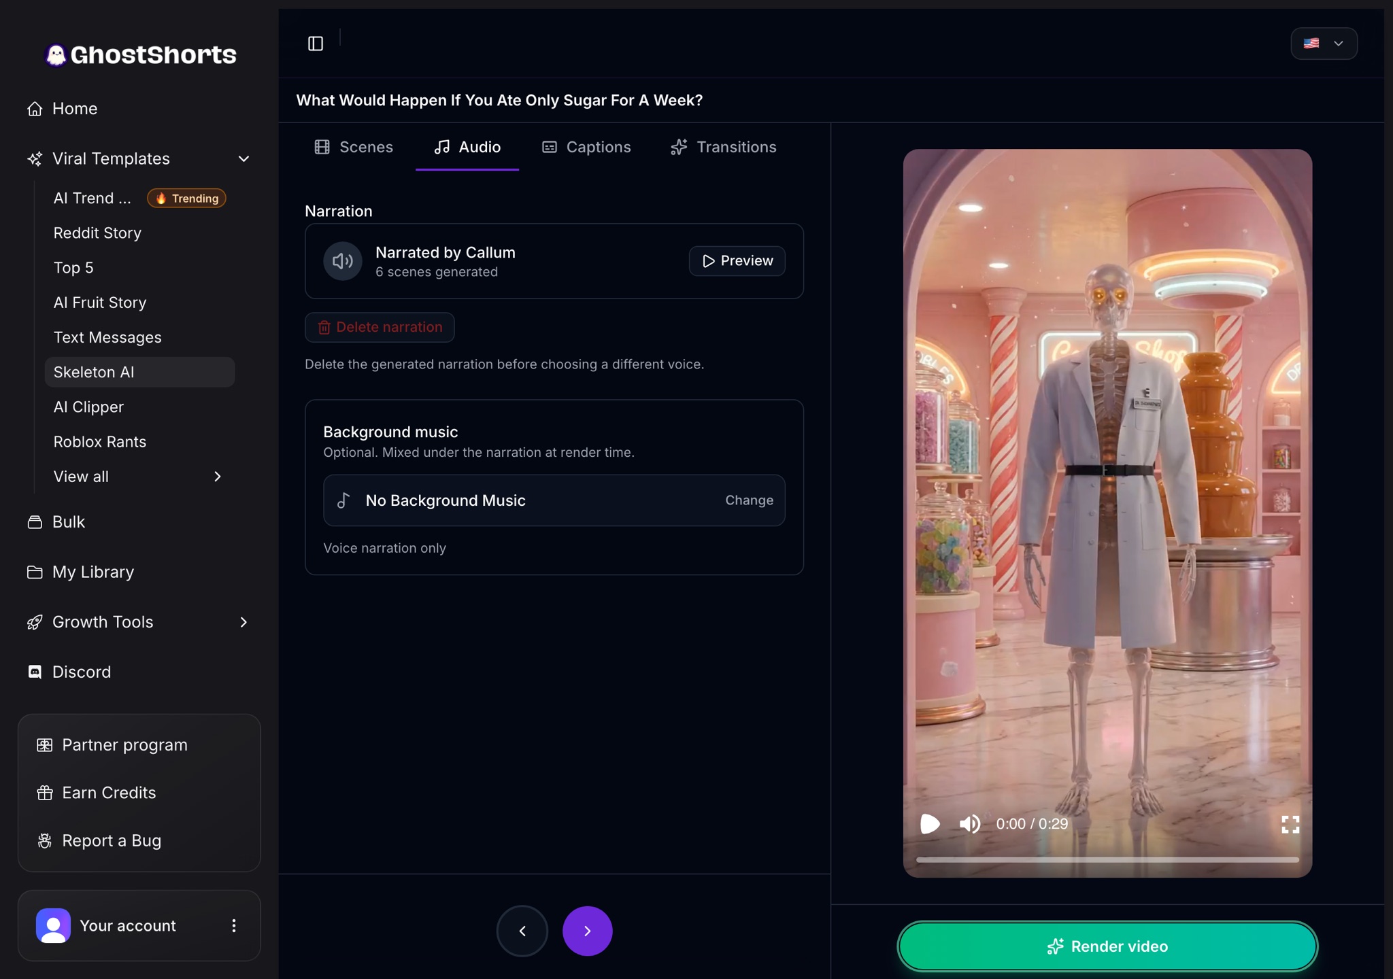Expand View all templates
This screenshot has height=979, width=1393.
(139, 477)
